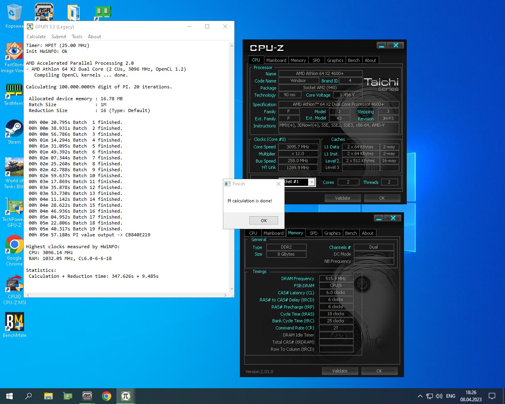Image resolution: width=505 pixels, height=404 pixels.
Task: Open the BenchMate desktop icon
Action: click(x=14, y=325)
